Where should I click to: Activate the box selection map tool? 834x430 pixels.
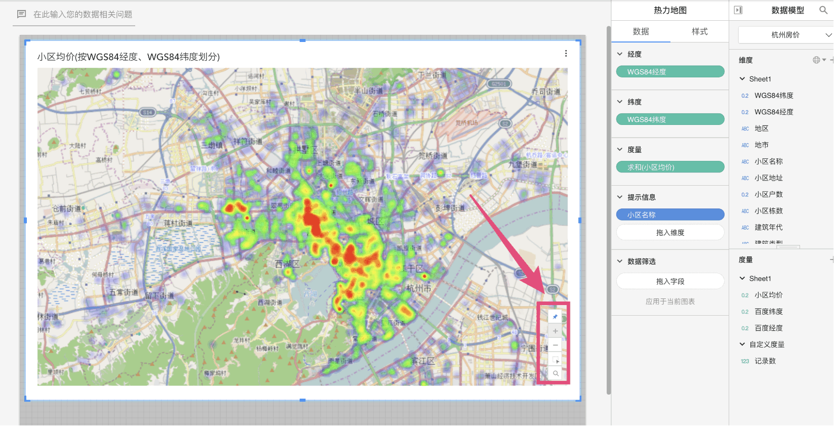555,360
